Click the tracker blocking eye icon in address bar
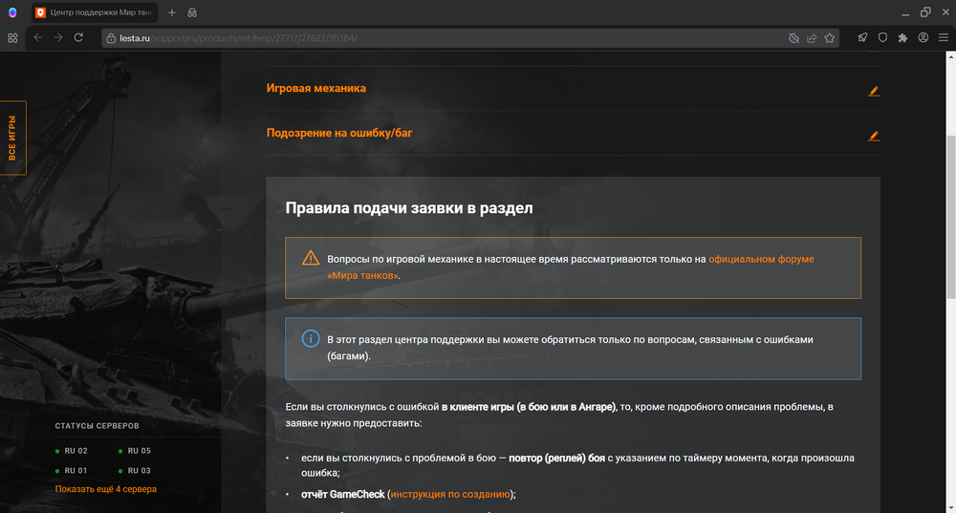The width and height of the screenshot is (956, 513). point(793,38)
